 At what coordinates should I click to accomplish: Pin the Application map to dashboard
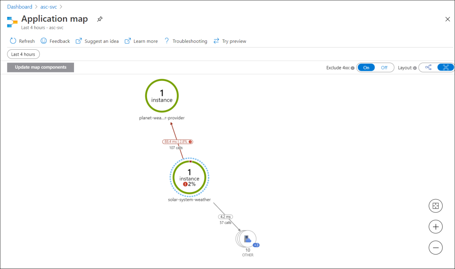click(100, 19)
